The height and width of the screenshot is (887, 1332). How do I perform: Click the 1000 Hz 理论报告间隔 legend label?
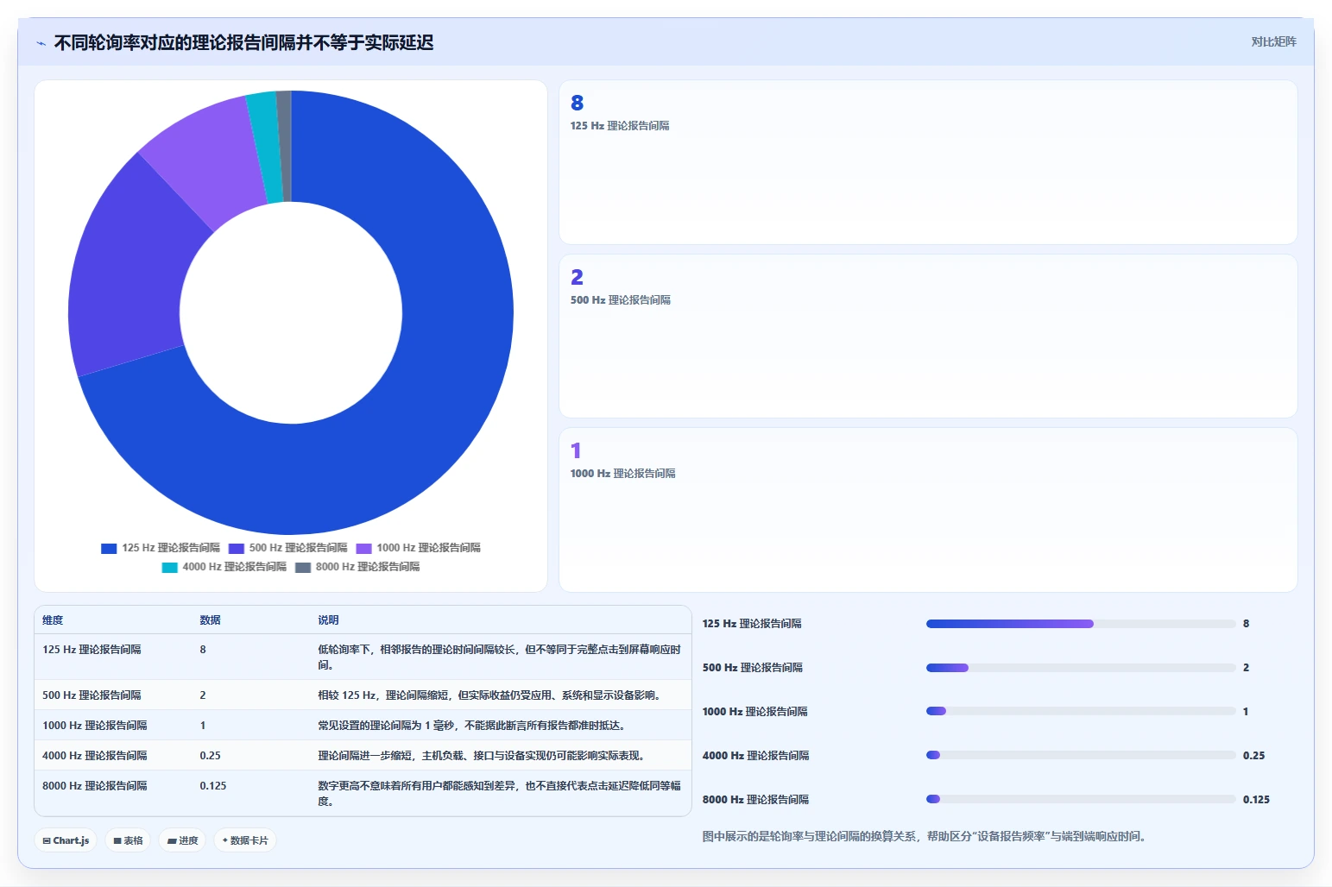(428, 548)
